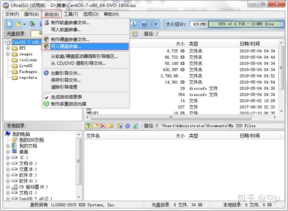
Task: Click the green Refresh icon in local toolbar
Action: (135, 126)
